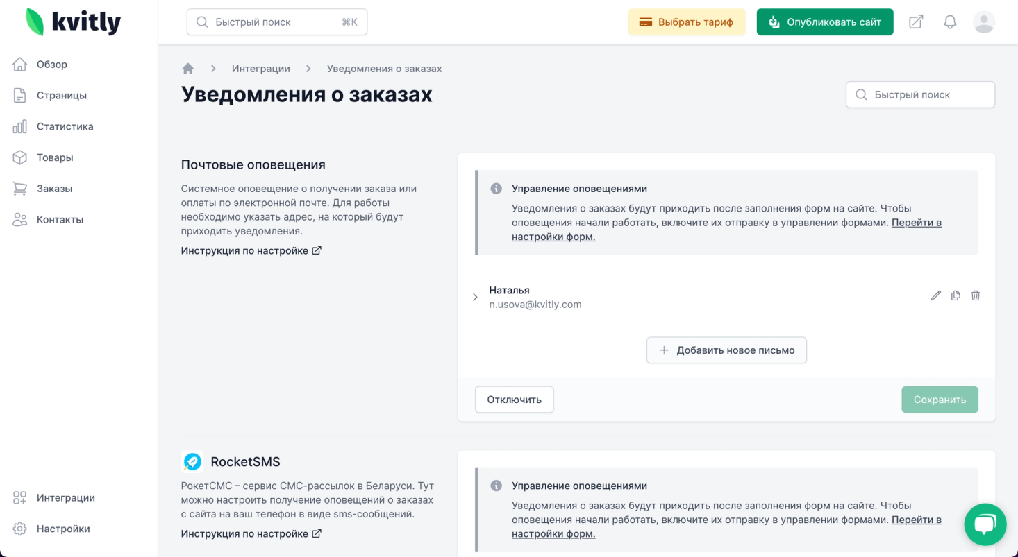This screenshot has width=1018, height=557.
Task: Open the site in a new tab icon
Action: pyautogui.click(x=916, y=22)
